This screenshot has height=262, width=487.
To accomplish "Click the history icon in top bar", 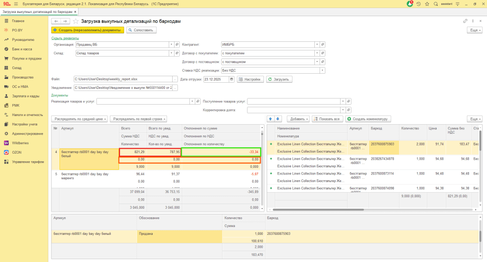I will (419, 4).
